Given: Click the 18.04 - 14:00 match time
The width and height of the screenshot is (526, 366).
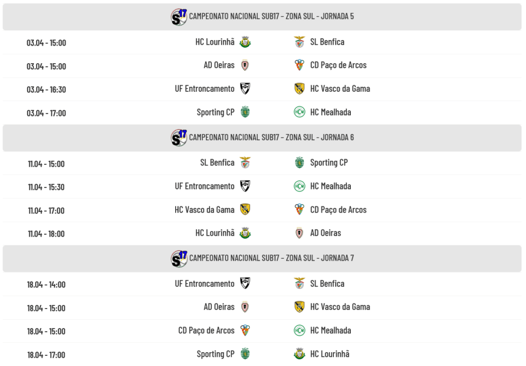Looking at the screenshot, I should point(46,284).
